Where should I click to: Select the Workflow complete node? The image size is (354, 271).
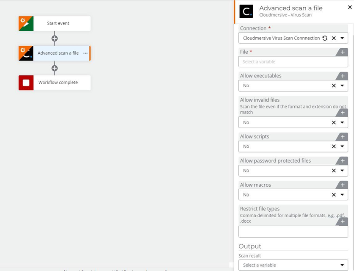tap(54, 83)
